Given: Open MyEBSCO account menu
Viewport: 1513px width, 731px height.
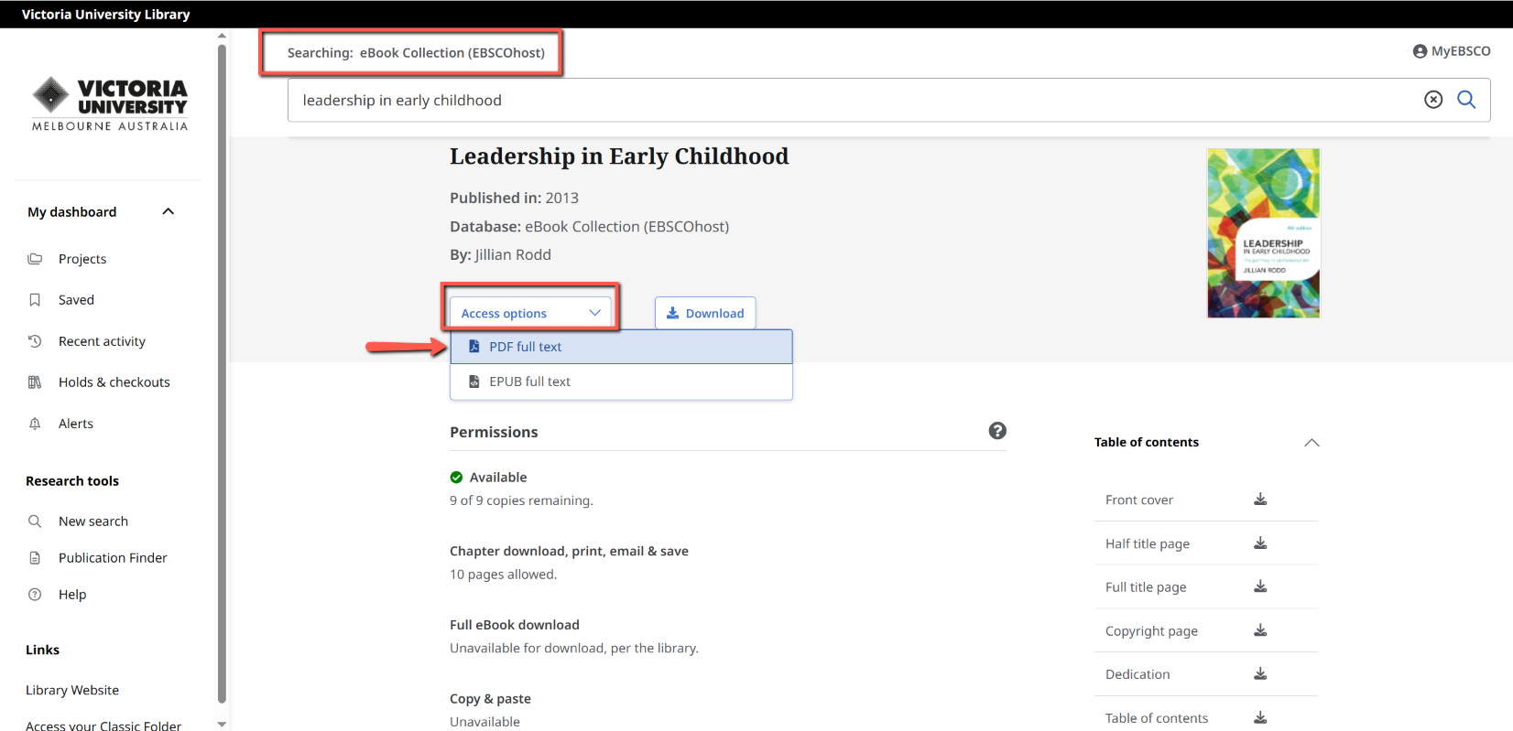Looking at the screenshot, I should [1452, 51].
